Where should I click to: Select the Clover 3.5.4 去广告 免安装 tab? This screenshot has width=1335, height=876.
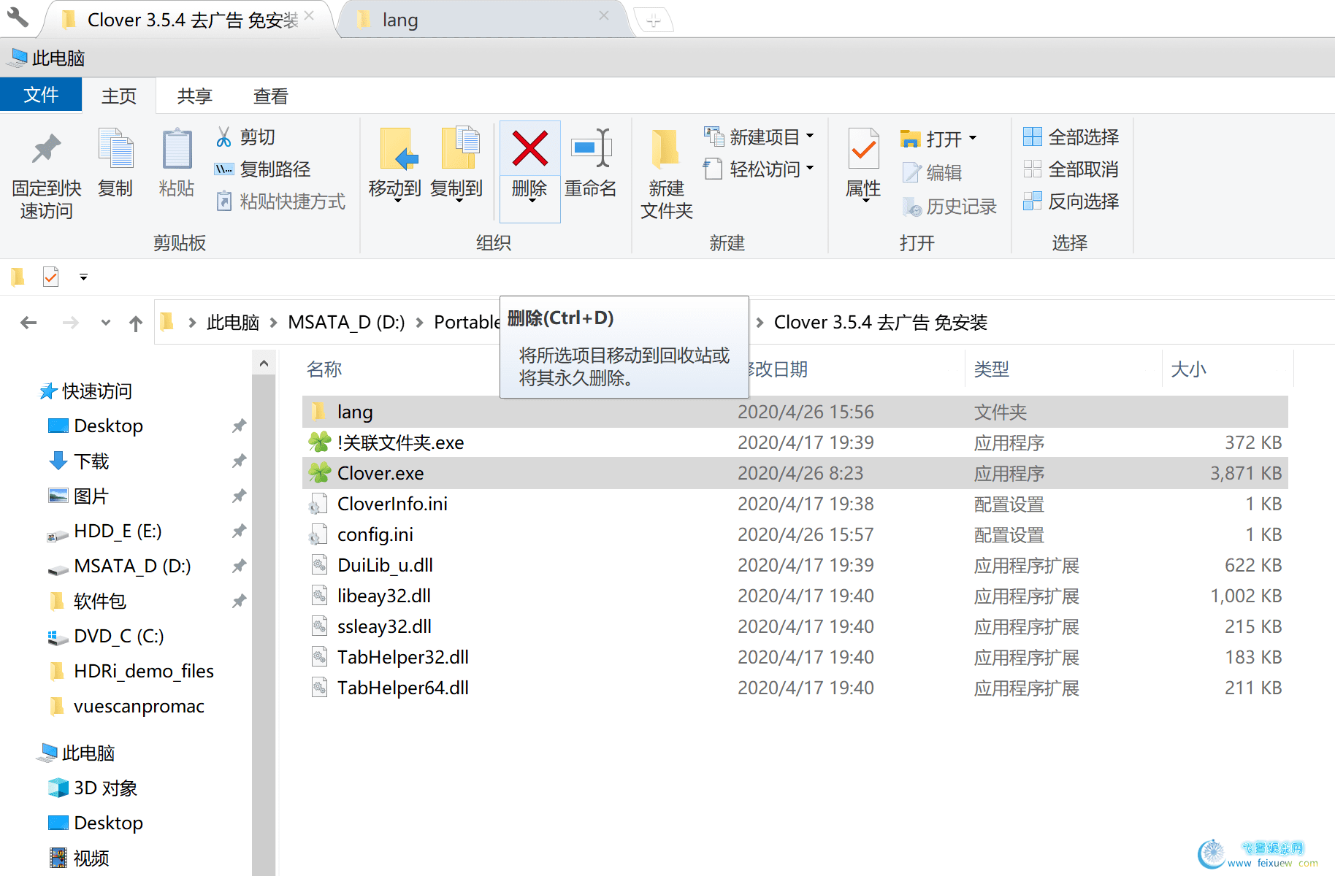[x=188, y=20]
